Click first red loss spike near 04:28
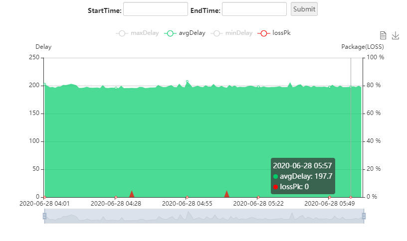This screenshot has height=241, width=407. [x=132, y=194]
